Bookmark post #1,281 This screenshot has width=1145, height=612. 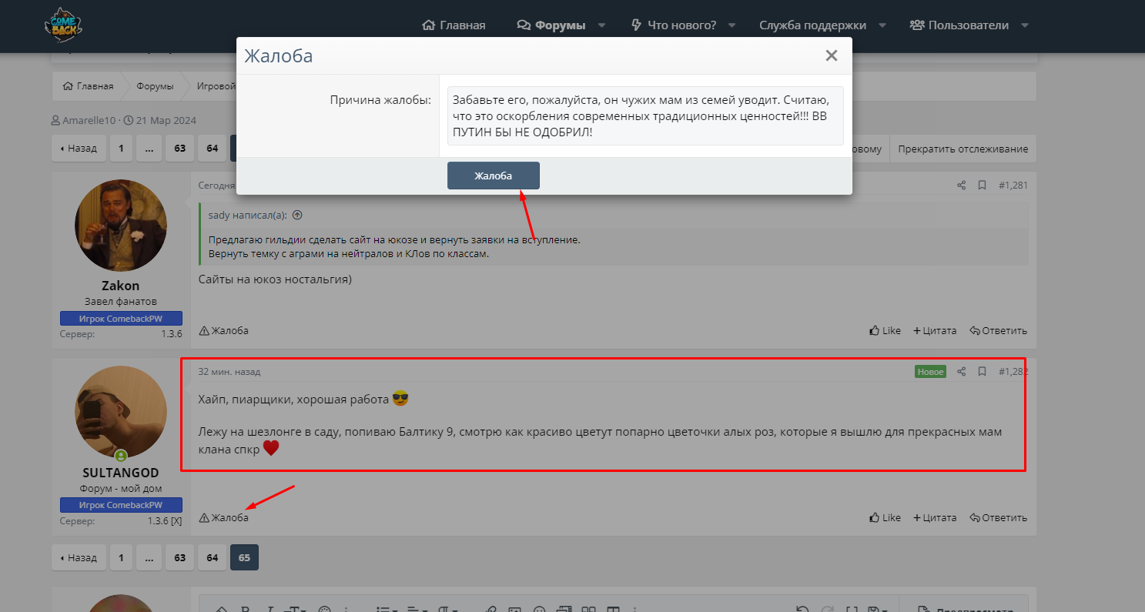[982, 186]
